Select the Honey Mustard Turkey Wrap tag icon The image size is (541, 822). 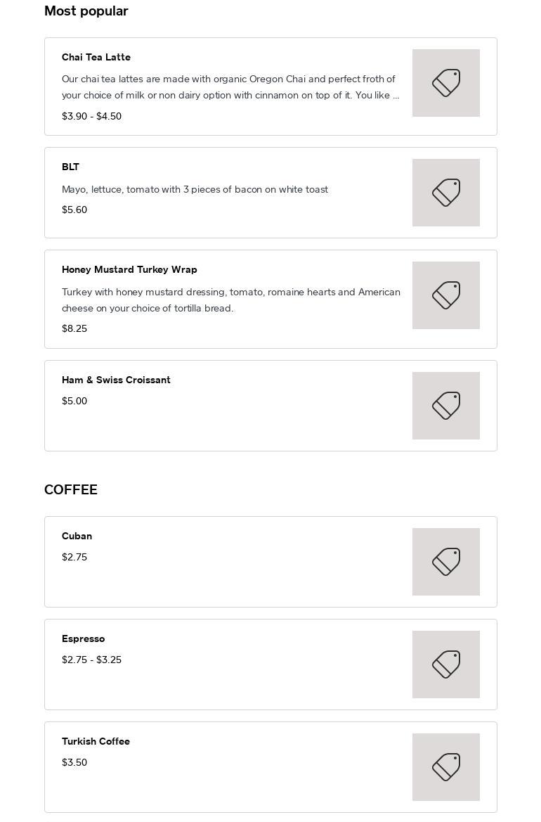(x=445, y=295)
